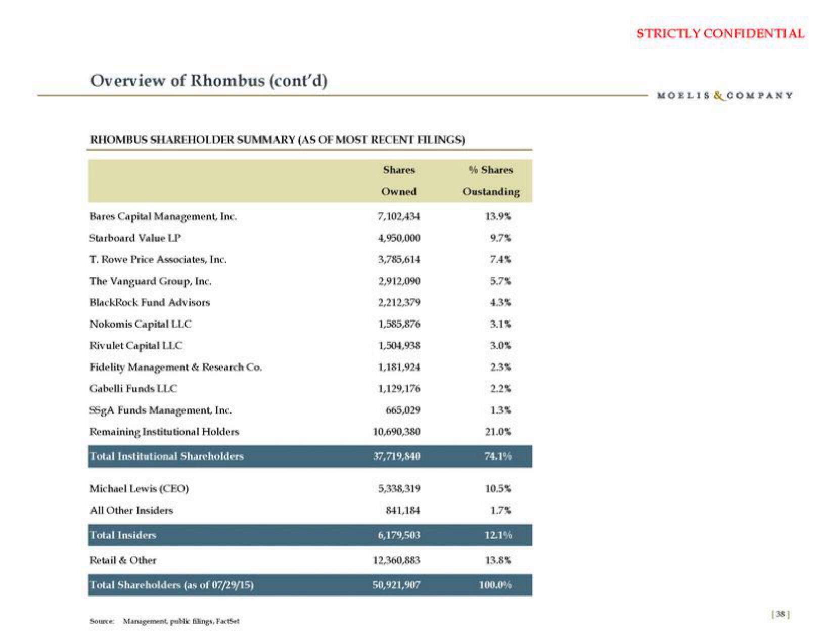Click the 12.1% total cell
The image size is (830, 642).
498,535
